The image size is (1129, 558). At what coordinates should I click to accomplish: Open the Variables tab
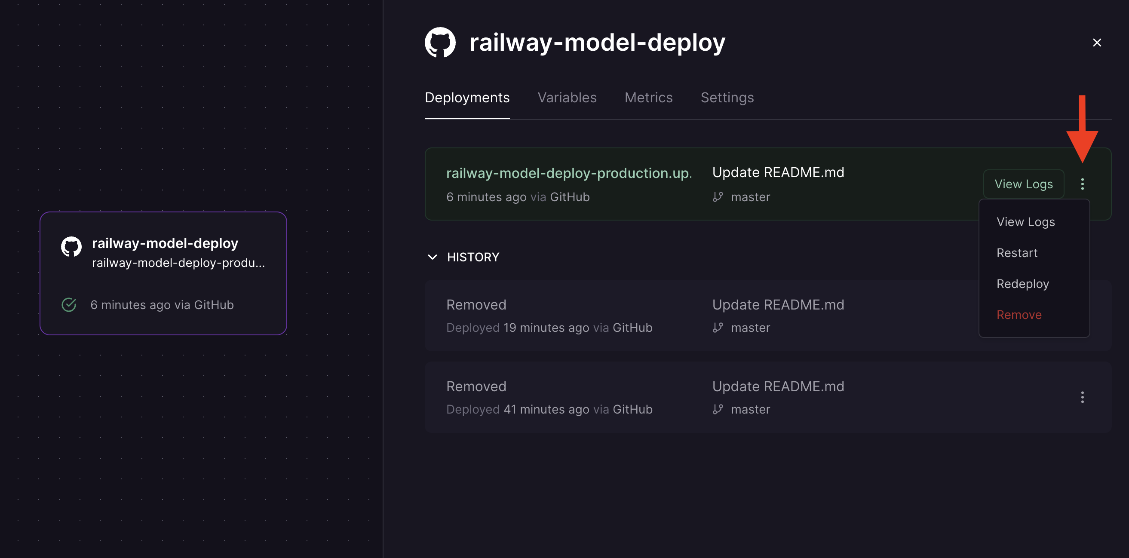pyautogui.click(x=567, y=97)
